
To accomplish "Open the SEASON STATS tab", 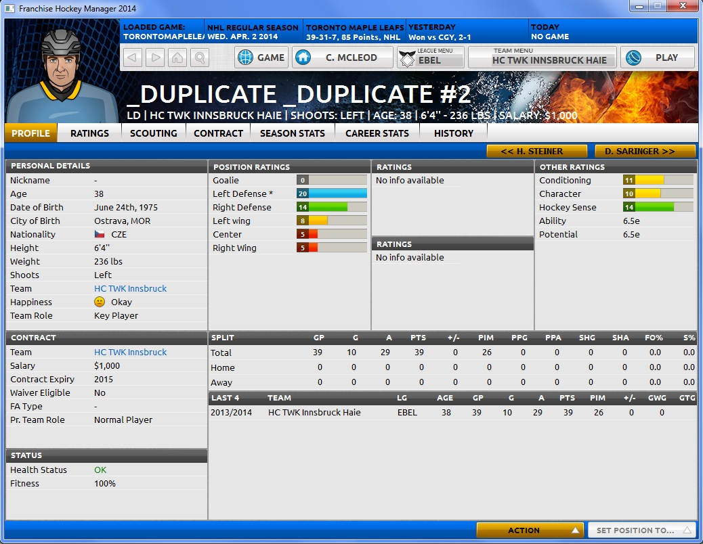I will click(x=293, y=133).
